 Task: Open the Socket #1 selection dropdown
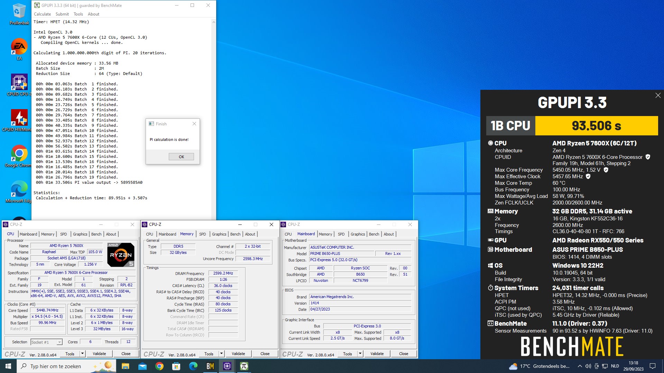46,342
